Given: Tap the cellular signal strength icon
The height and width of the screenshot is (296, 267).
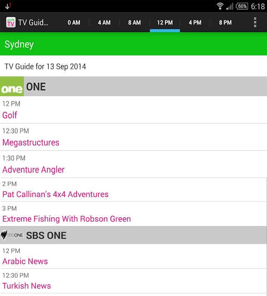Looking at the screenshot, I should click(x=230, y=6).
